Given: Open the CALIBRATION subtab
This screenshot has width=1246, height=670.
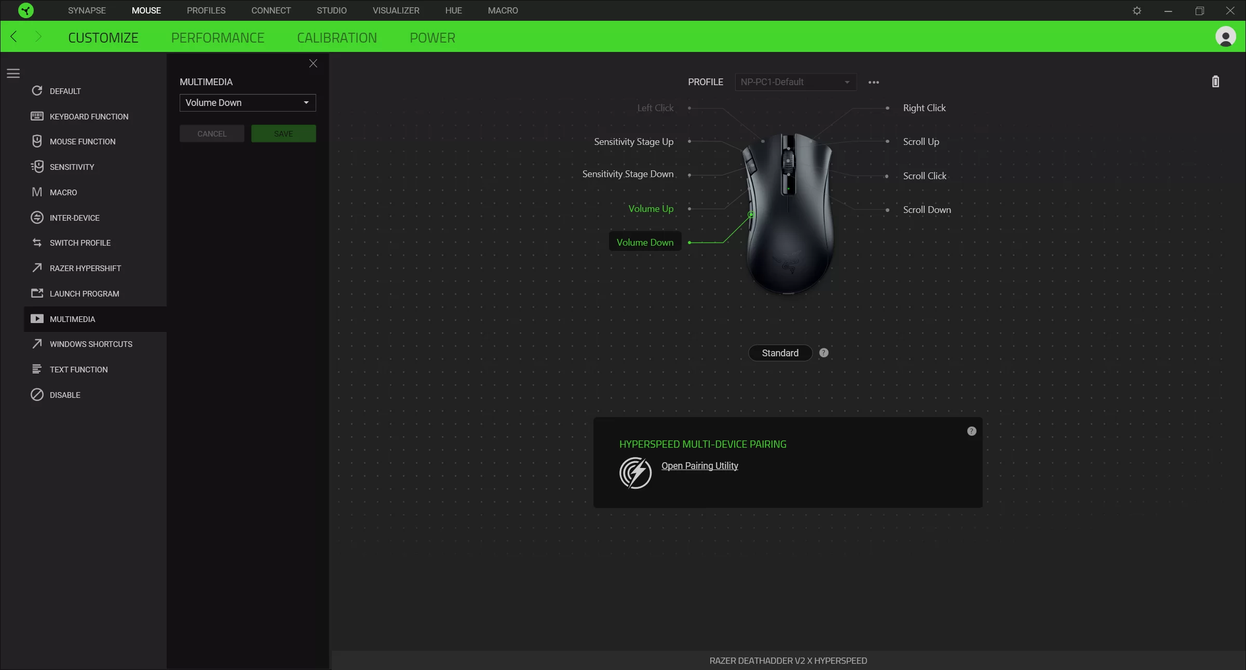Looking at the screenshot, I should (337, 37).
